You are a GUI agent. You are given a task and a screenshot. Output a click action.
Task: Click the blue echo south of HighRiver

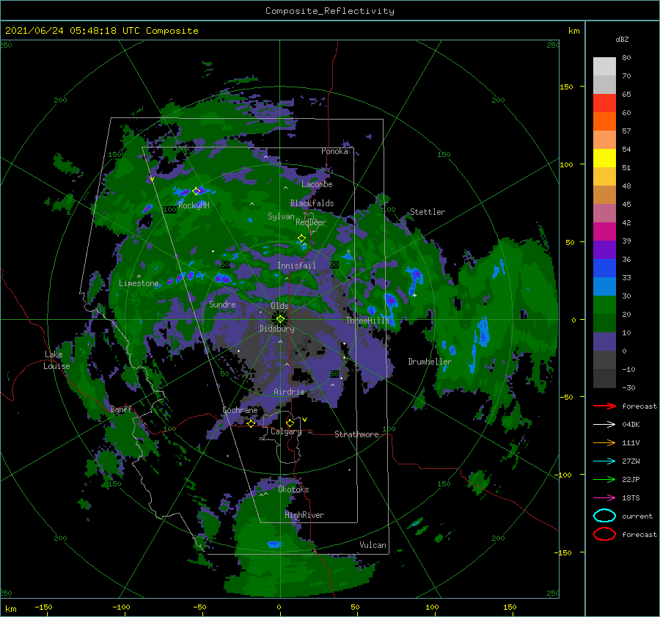(x=274, y=544)
